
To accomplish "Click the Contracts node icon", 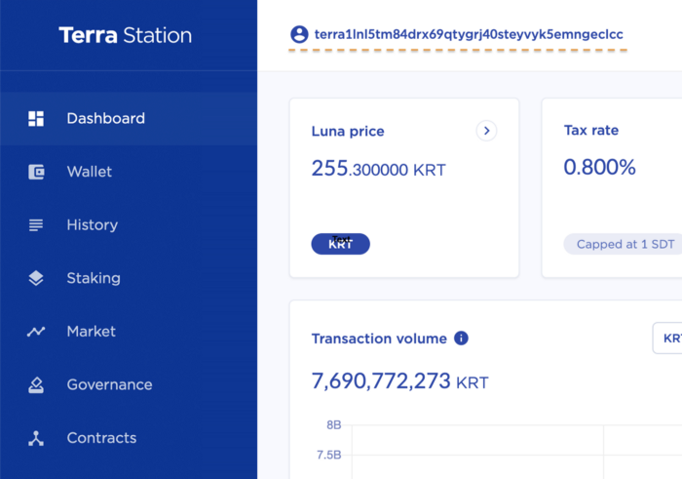I will tap(36, 438).
